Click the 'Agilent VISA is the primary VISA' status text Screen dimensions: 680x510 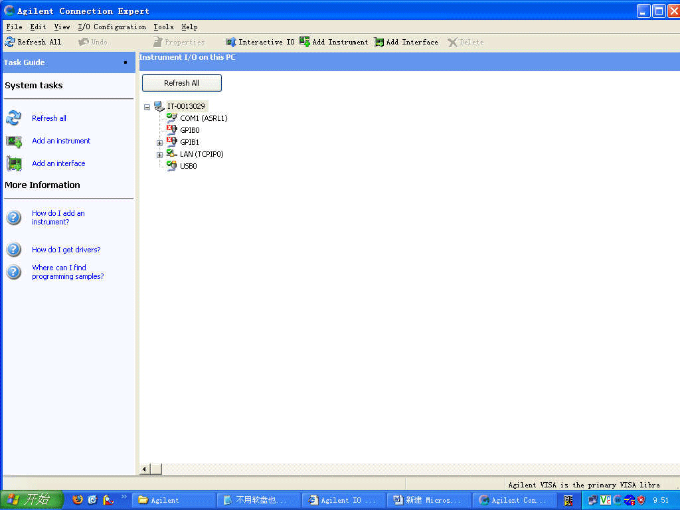[x=584, y=485]
